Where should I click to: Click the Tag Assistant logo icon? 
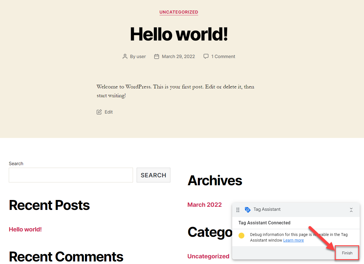tap(247, 210)
